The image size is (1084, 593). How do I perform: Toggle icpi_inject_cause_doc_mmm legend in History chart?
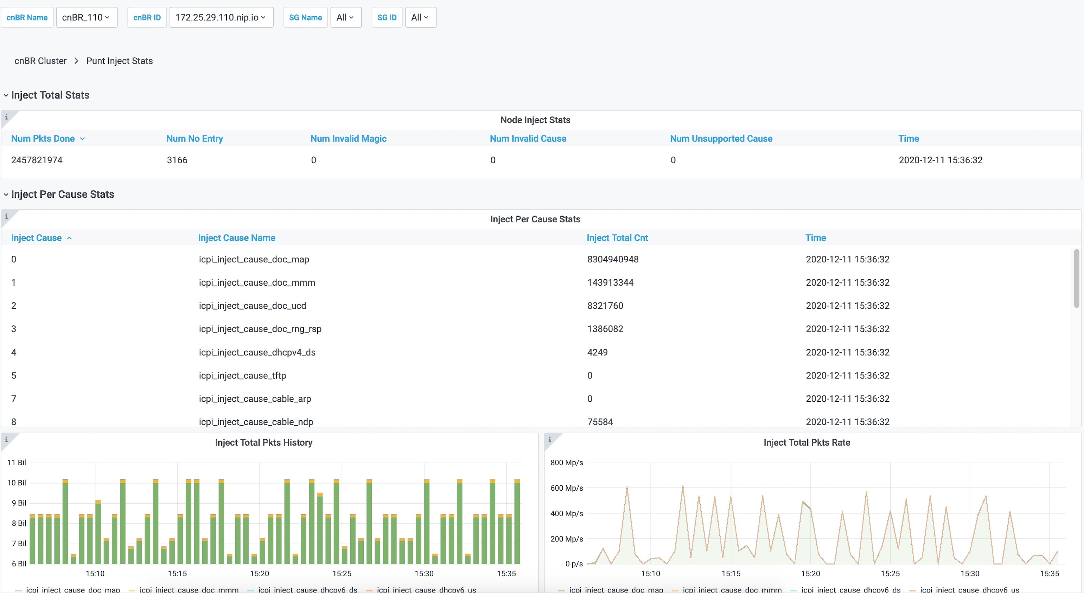(x=189, y=589)
